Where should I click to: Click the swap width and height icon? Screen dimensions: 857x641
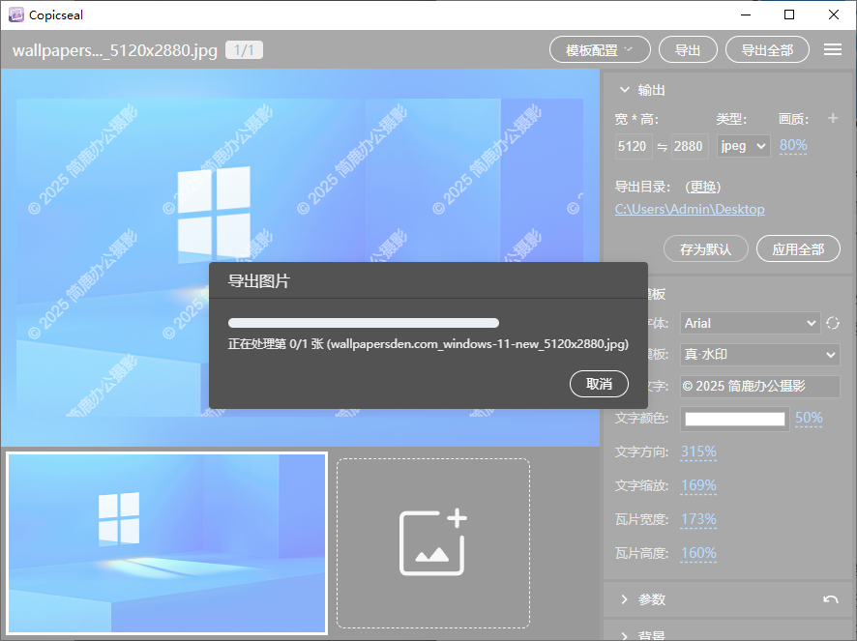[662, 147]
